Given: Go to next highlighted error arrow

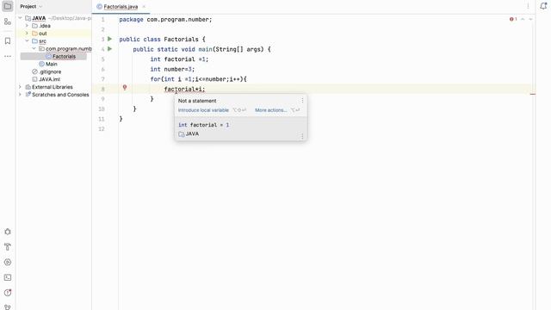Looking at the screenshot, I should pyautogui.click(x=530, y=19).
